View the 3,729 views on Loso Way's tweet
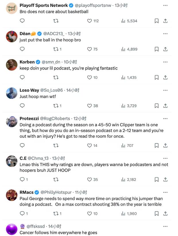The height and width of the screenshot is (236, 178). (129, 106)
